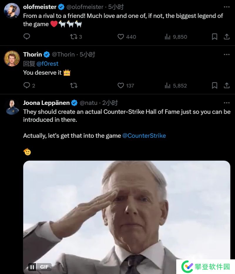Open Joona Leppänen's profile name
Viewport: 235px width, 274px height.
point(46,103)
